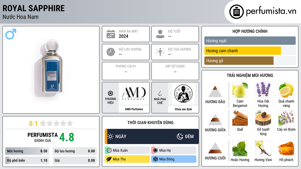This screenshot has width=301, height=169.
Task: Click the Mùi hương 8.50 score bar
Action: tap(27, 151)
